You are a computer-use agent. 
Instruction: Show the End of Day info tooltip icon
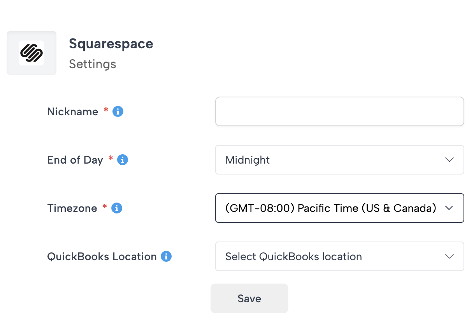click(123, 160)
